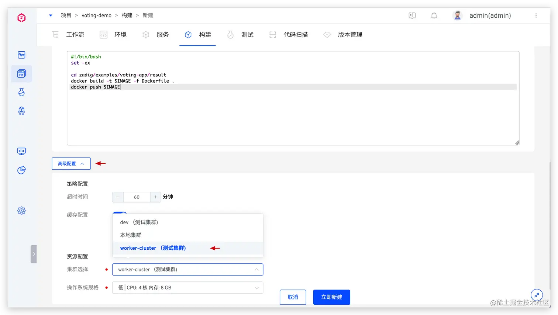The image size is (558, 315).
Task: Increase timeout with plus button
Action: 155,197
